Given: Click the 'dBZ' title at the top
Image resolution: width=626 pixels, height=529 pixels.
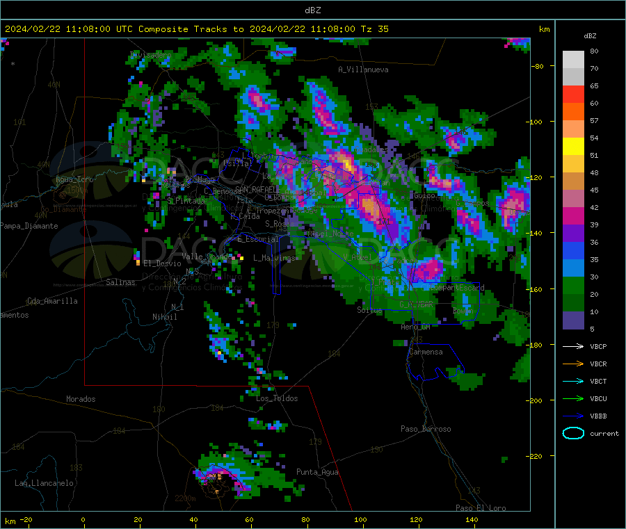Looking at the screenshot, I should coord(312,10).
